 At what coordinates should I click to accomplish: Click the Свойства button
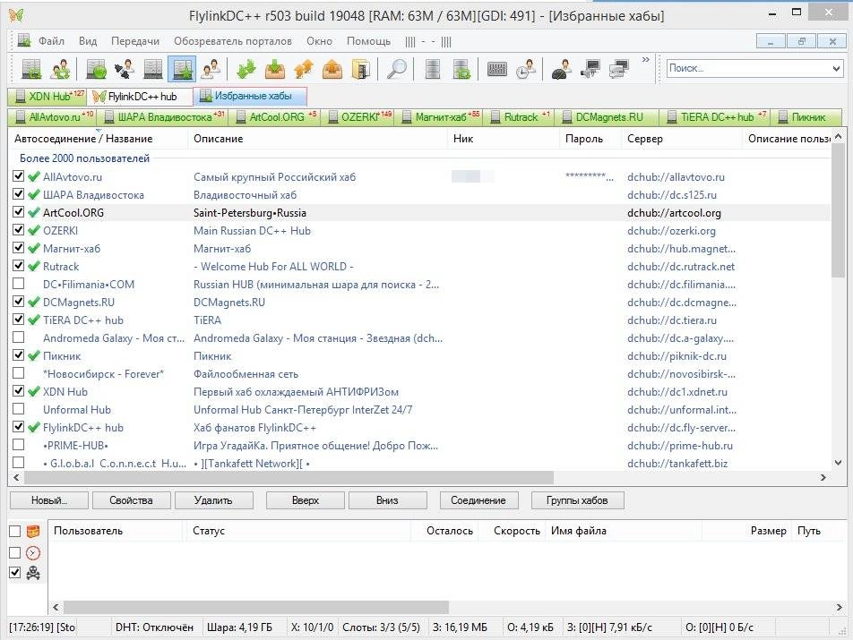[x=131, y=500]
